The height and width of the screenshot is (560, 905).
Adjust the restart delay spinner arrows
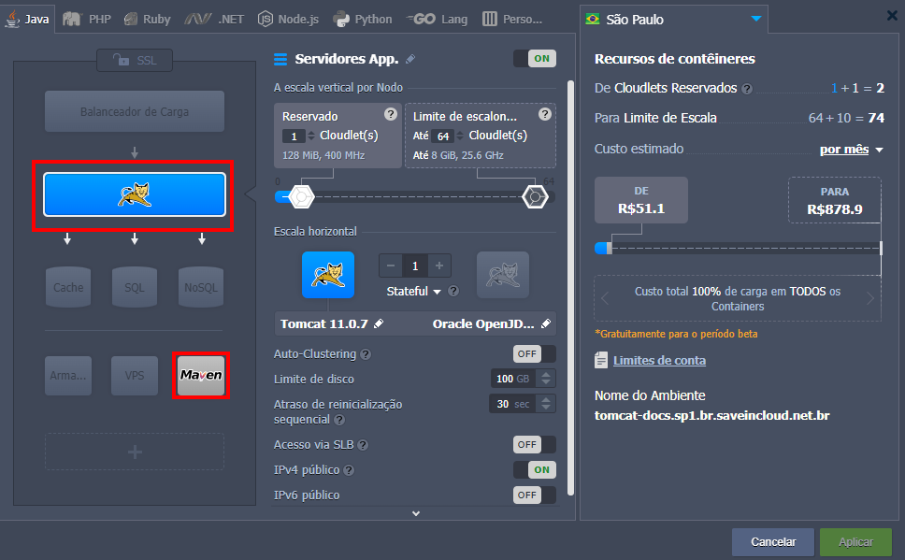pyautogui.click(x=545, y=404)
